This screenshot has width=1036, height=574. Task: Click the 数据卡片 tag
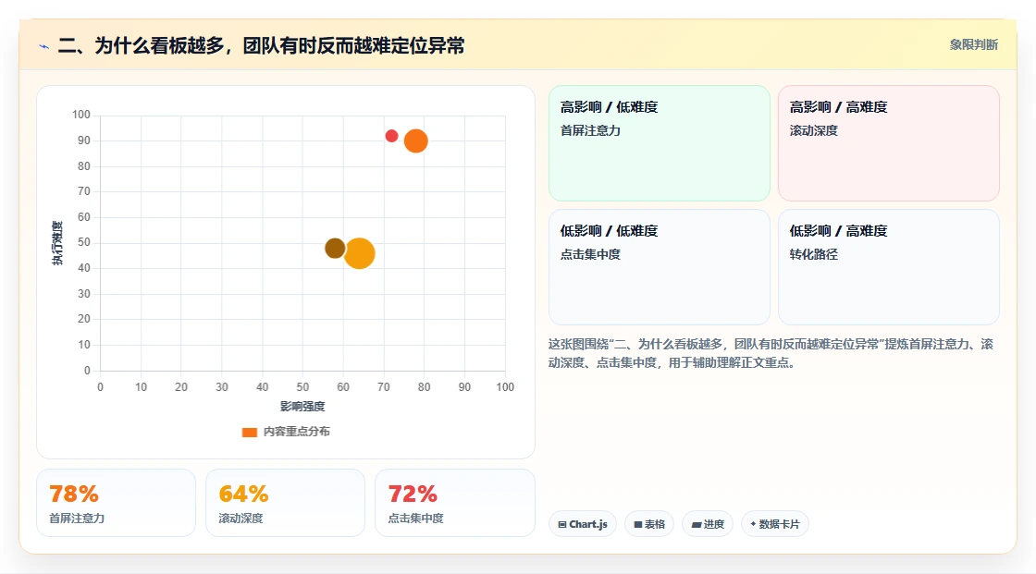pos(775,524)
